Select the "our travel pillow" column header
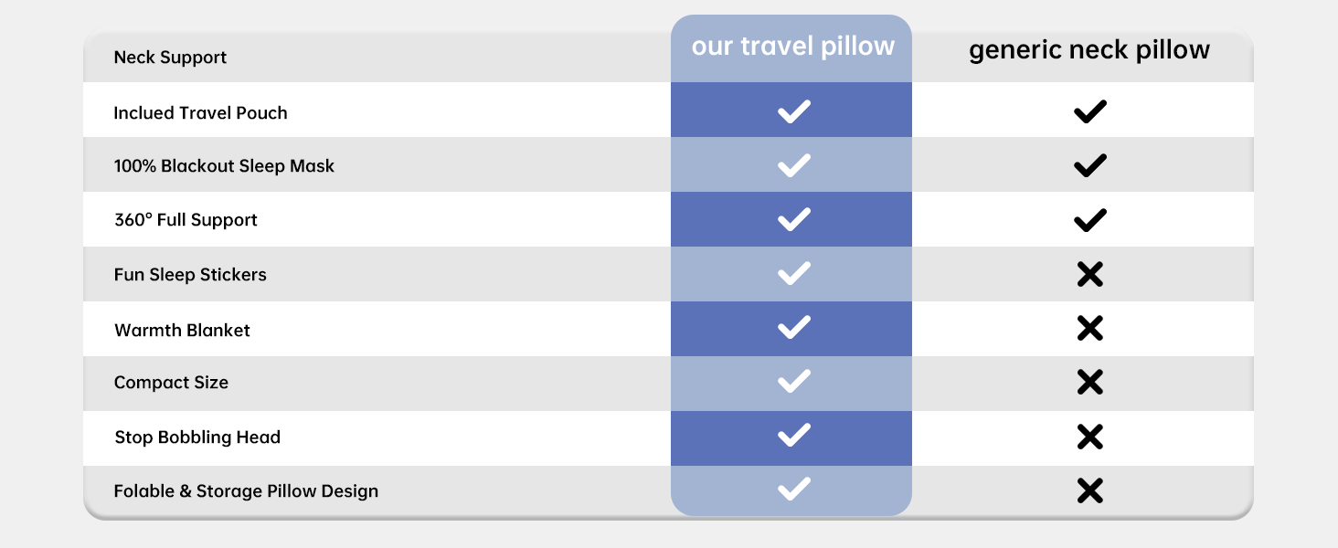1338x548 pixels. pyautogui.click(x=792, y=47)
